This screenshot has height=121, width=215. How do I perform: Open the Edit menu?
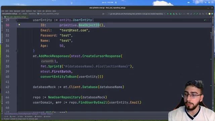7,11
